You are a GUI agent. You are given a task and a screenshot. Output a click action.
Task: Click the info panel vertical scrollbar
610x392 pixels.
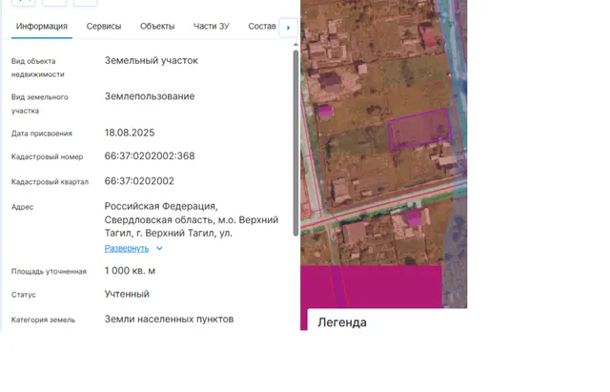point(295,142)
